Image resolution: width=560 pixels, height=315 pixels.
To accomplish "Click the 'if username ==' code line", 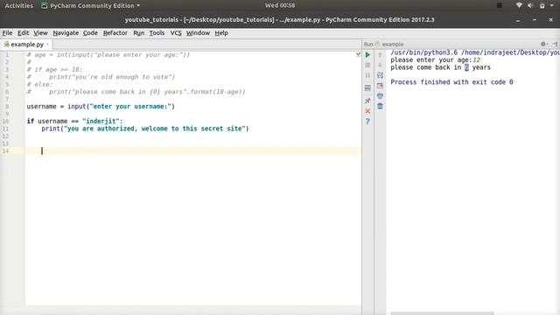I will [74, 121].
